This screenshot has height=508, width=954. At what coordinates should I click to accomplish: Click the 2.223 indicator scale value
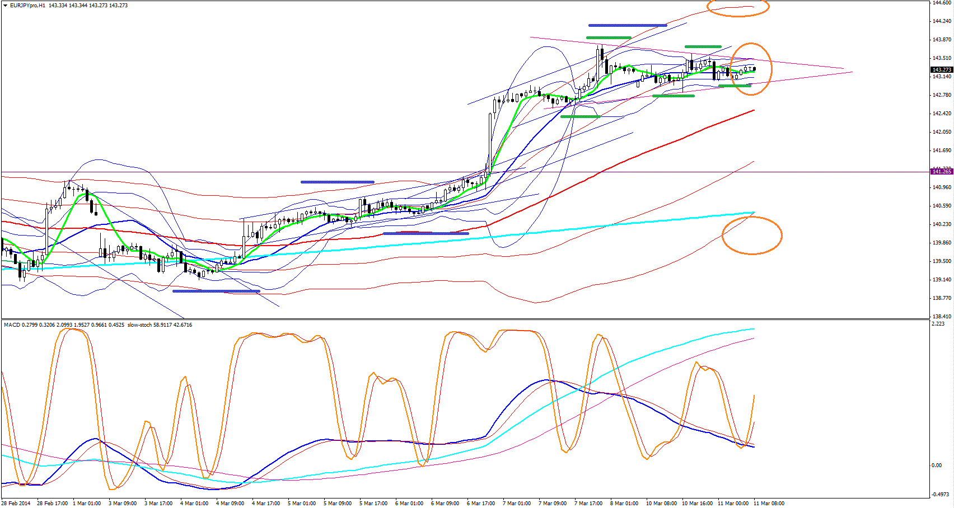(x=937, y=324)
